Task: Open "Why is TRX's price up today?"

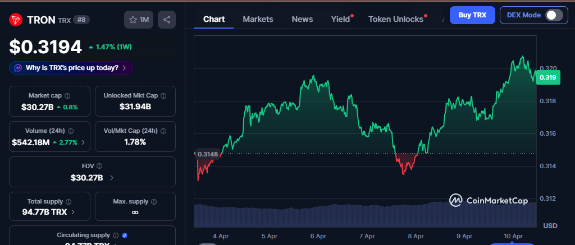Action: (71, 68)
